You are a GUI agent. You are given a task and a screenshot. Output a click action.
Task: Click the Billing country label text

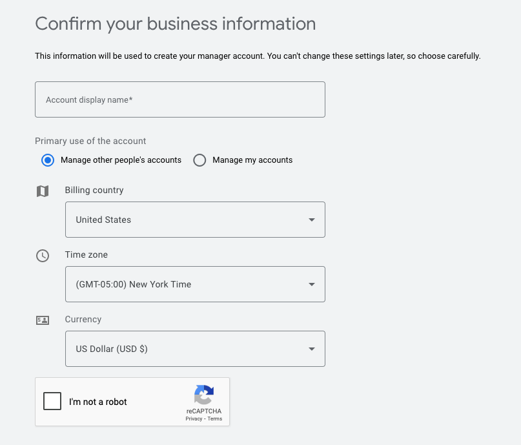click(94, 190)
